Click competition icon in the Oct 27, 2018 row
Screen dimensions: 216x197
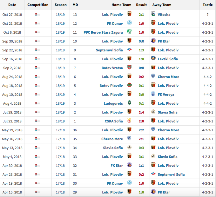tap(37, 15)
